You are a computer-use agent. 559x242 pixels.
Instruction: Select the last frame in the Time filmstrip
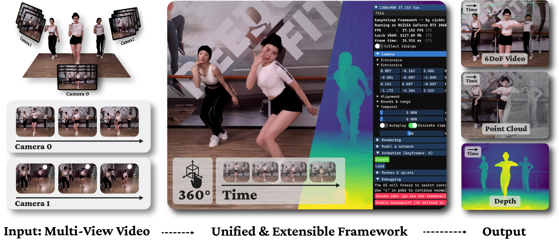[x=322, y=172]
